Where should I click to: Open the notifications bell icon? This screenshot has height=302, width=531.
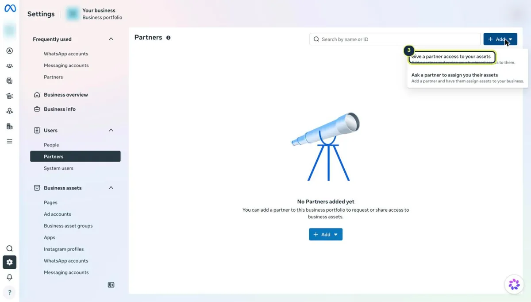(10, 277)
